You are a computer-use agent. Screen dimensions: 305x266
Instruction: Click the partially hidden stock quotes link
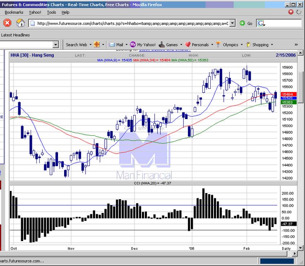pos(165,50)
